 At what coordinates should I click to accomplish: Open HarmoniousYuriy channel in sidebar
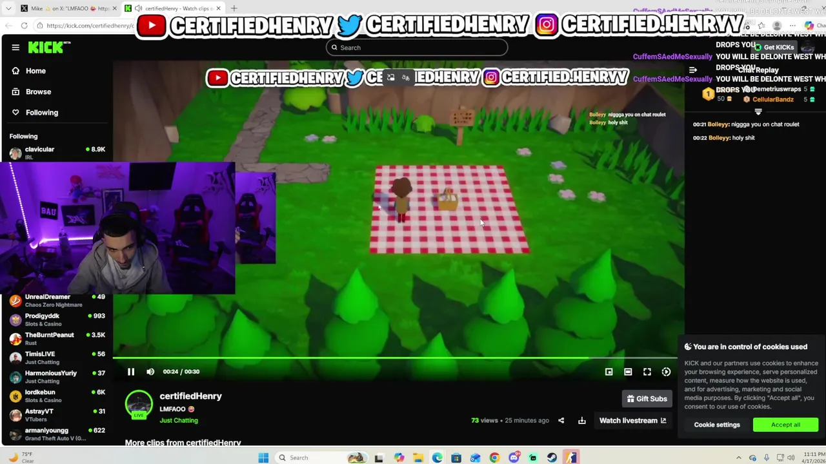point(57,376)
